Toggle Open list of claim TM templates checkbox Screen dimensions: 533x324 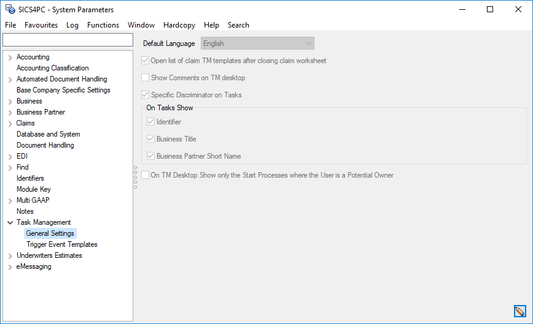click(145, 61)
